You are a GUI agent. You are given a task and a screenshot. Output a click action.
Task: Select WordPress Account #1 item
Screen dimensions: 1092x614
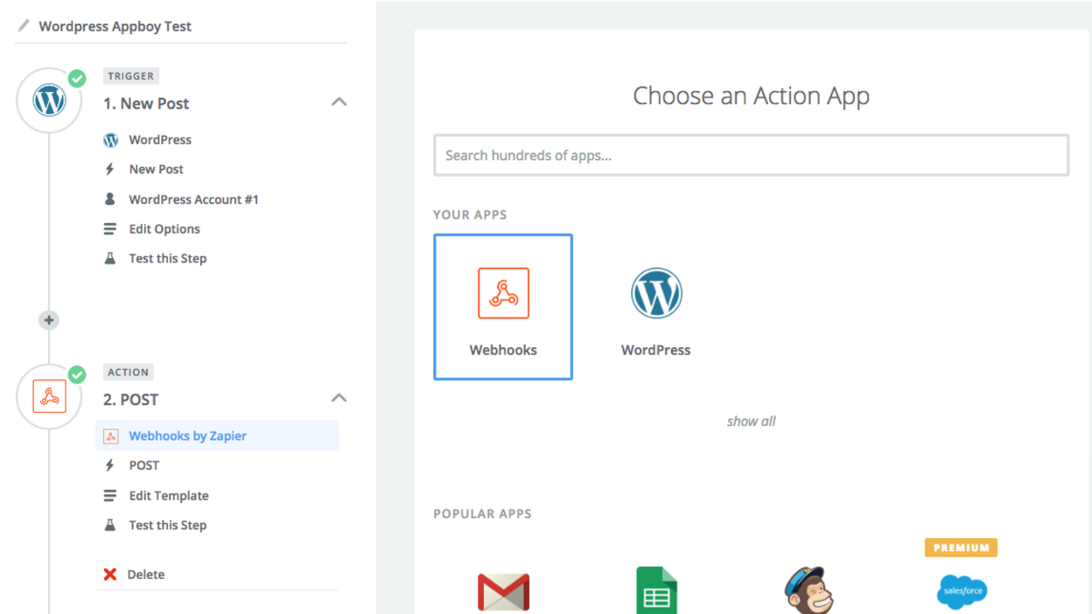point(193,199)
